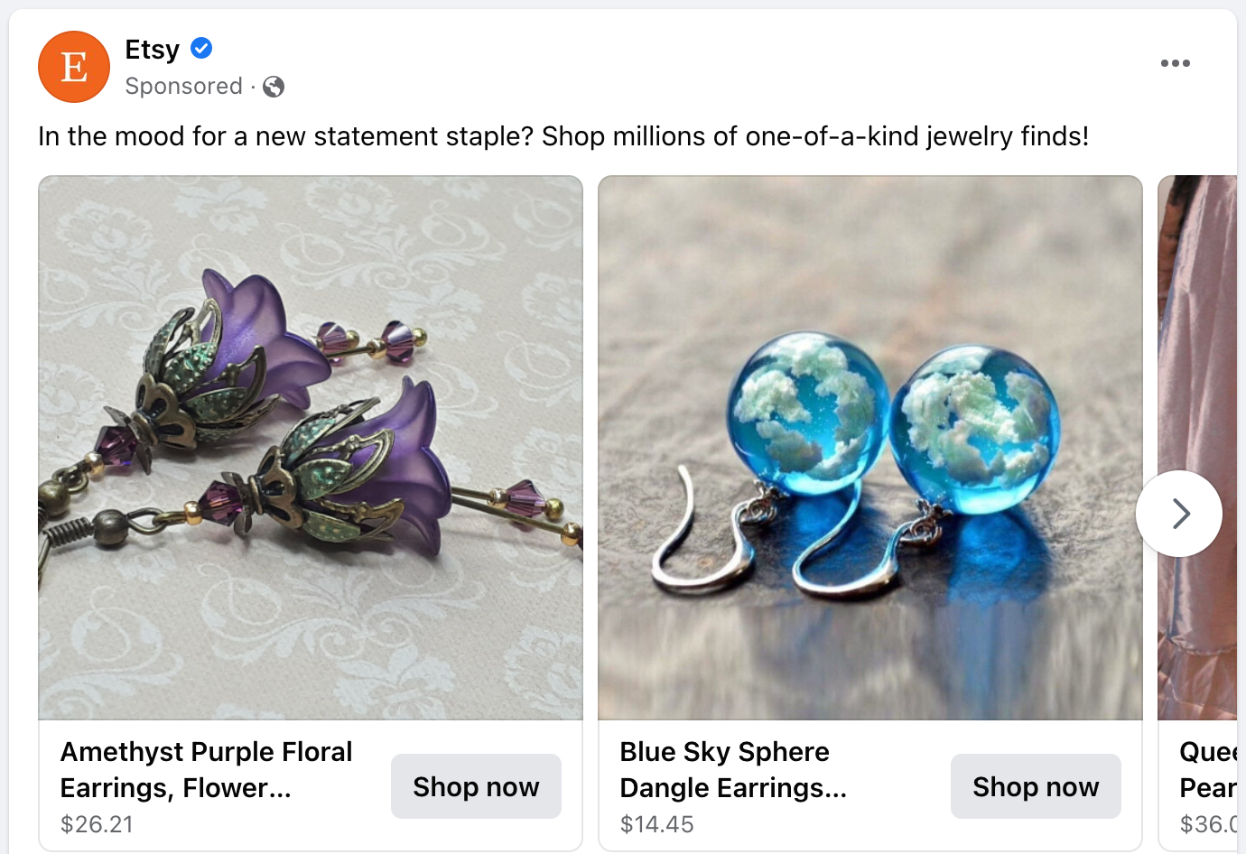This screenshot has height=854, width=1246.
Task: Open the three-dot ad options menu
Action: [x=1175, y=62]
